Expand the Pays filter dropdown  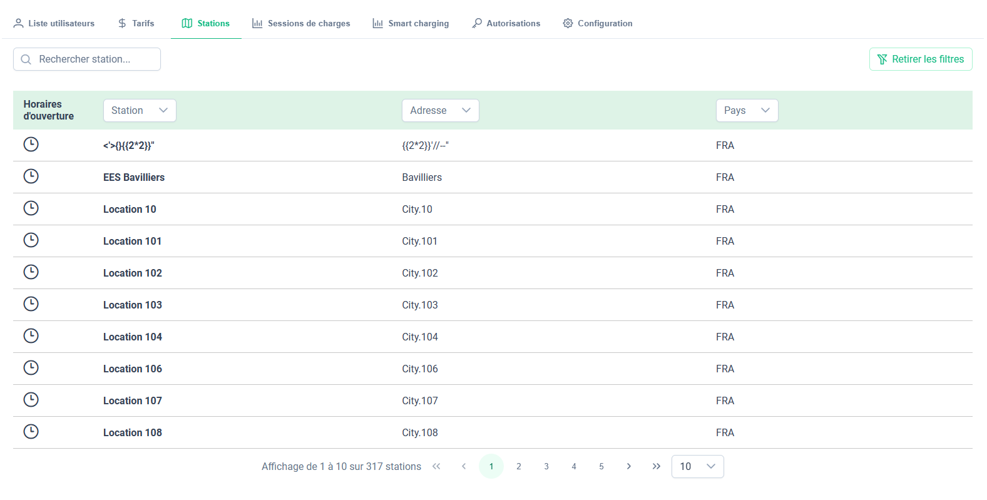pyautogui.click(x=747, y=110)
